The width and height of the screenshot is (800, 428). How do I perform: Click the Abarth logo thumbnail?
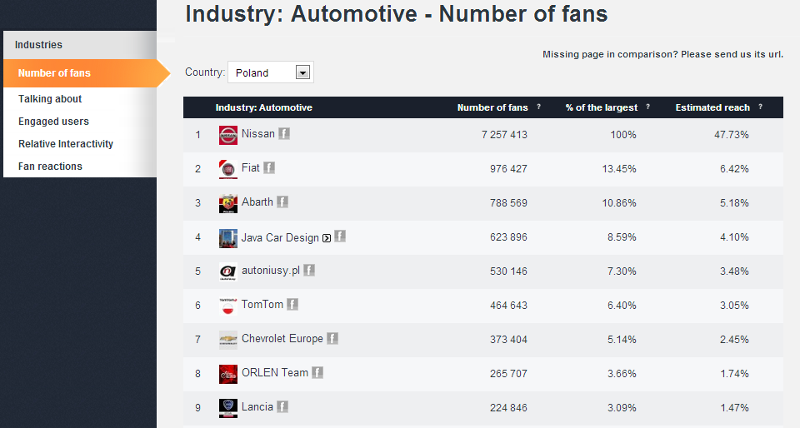[x=227, y=203]
